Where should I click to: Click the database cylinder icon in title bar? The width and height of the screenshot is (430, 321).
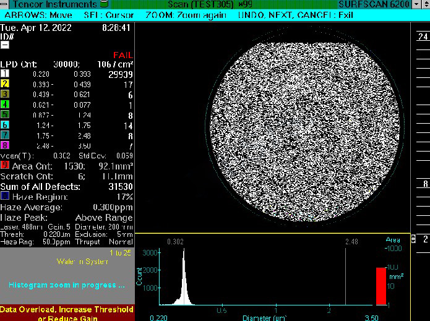tap(103, 4)
